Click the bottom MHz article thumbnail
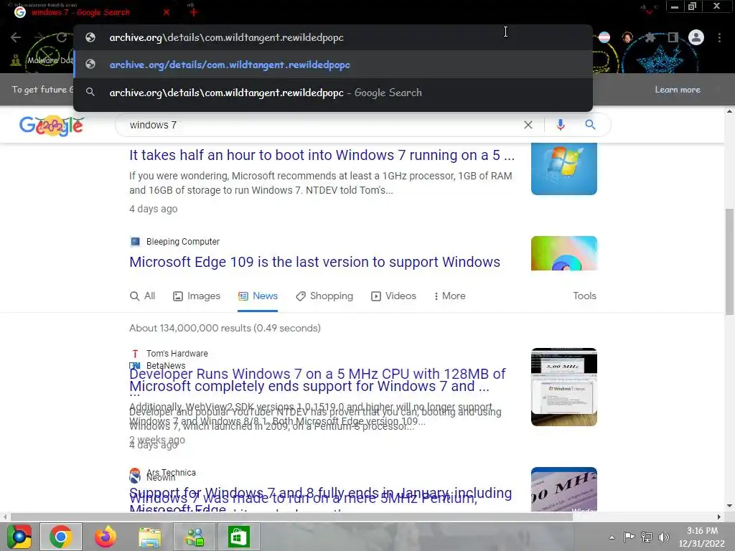The height and width of the screenshot is (551, 735). pyautogui.click(x=564, y=489)
